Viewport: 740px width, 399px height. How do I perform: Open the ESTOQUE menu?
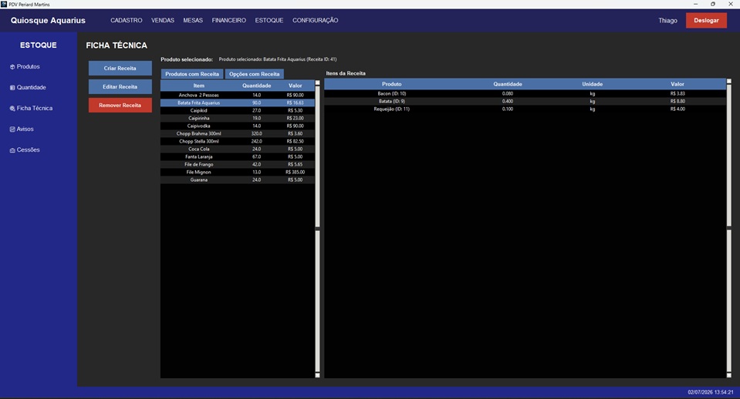(269, 20)
